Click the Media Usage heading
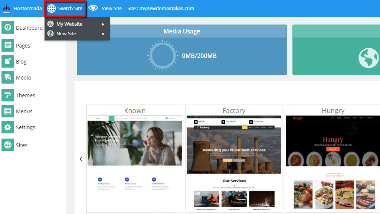The width and height of the screenshot is (380, 214). tap(182, 31)
